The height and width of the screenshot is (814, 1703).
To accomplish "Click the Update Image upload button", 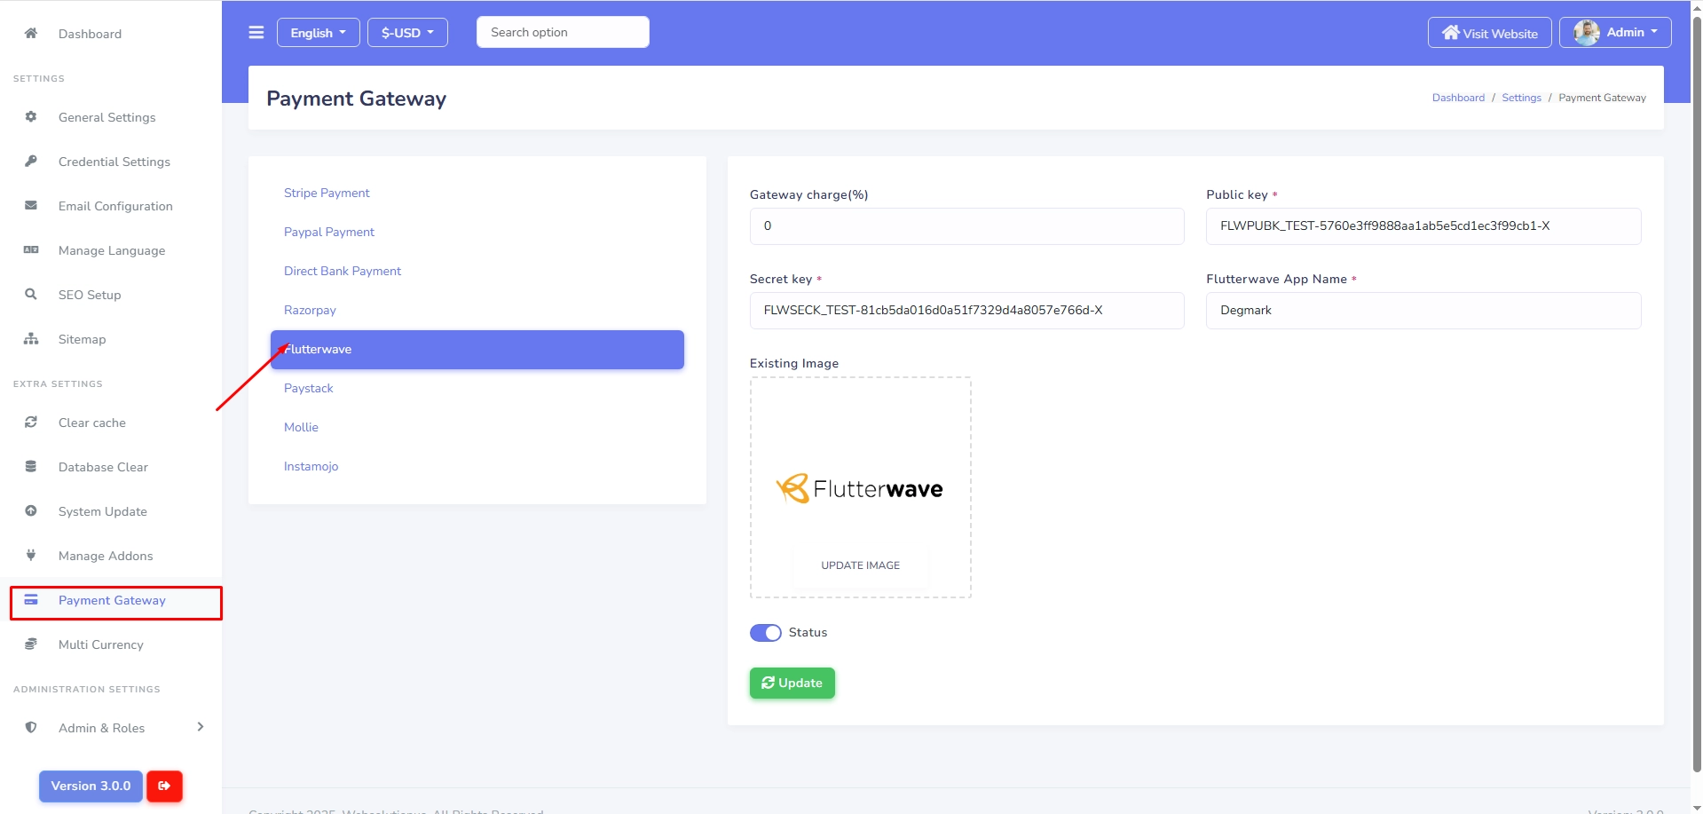I will pos(860,565).
